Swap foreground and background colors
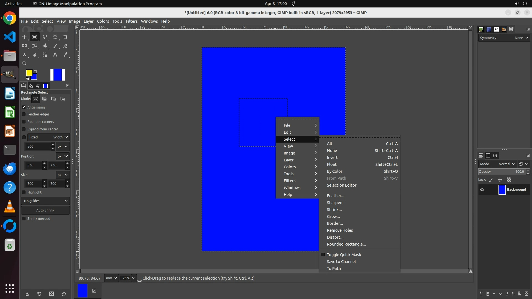The image size is (532, 299). pos(35,71)
